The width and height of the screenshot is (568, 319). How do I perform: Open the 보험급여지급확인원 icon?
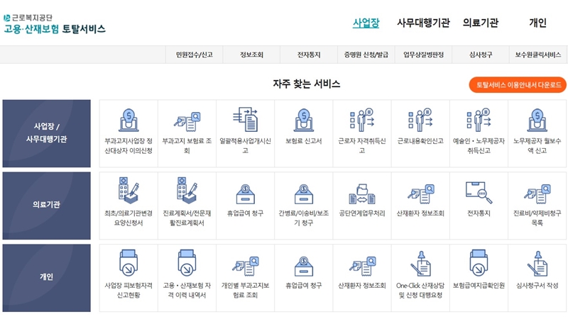tap(479, 262)
